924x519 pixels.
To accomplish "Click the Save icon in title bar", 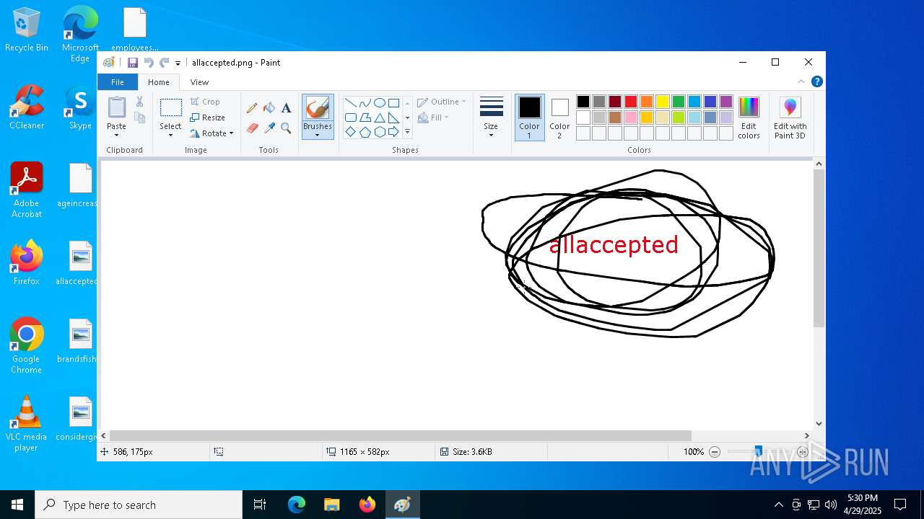I will click(133, 63).
